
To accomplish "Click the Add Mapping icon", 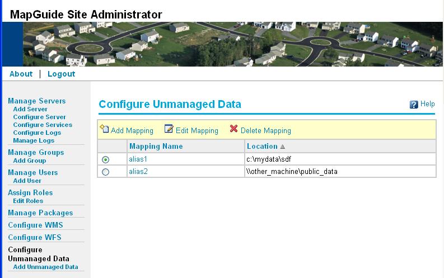I will (104, 129).
